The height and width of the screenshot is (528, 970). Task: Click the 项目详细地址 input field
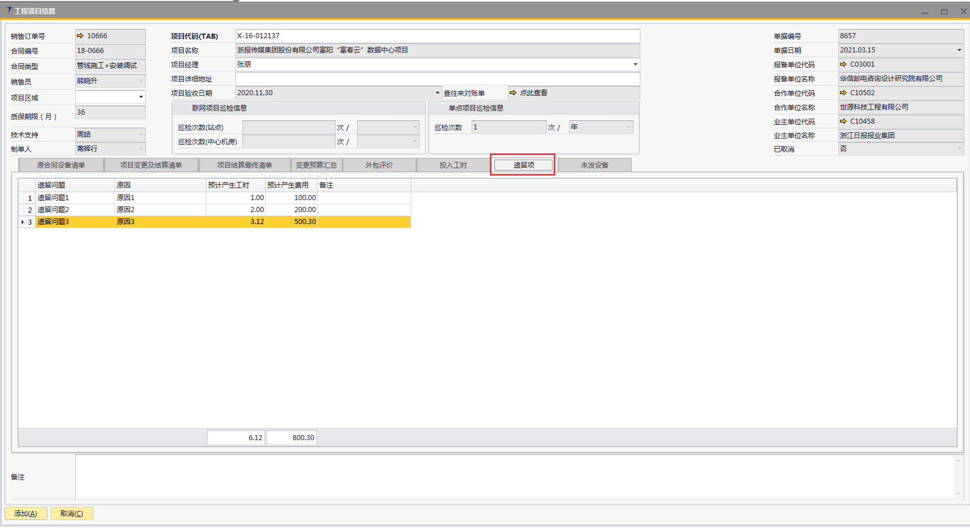click(x=437, y=79)
